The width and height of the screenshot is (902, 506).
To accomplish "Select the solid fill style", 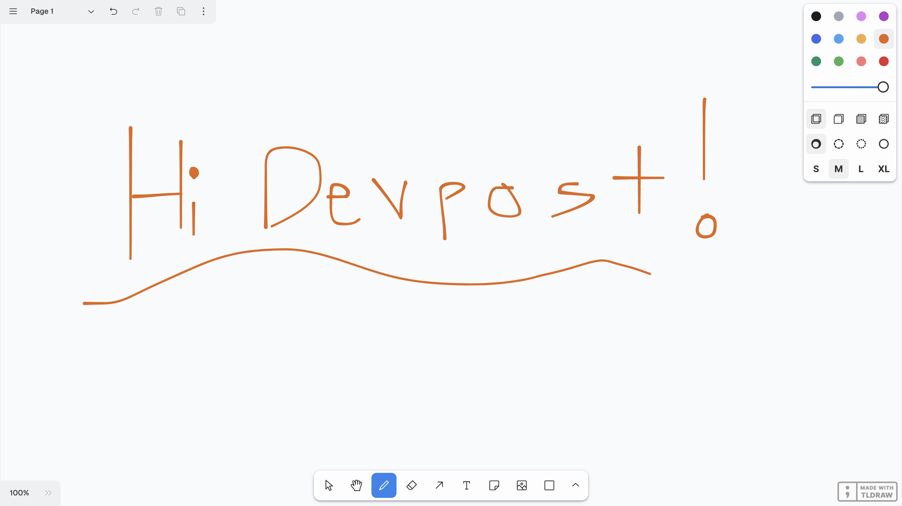I will coord(861,119).
